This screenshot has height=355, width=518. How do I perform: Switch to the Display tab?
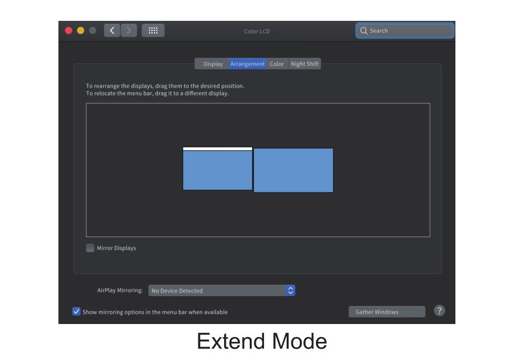tap(212, 64)
